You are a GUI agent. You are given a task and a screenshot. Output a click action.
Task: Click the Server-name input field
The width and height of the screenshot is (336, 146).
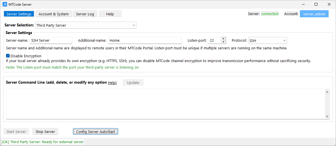(x=51, y=40)
